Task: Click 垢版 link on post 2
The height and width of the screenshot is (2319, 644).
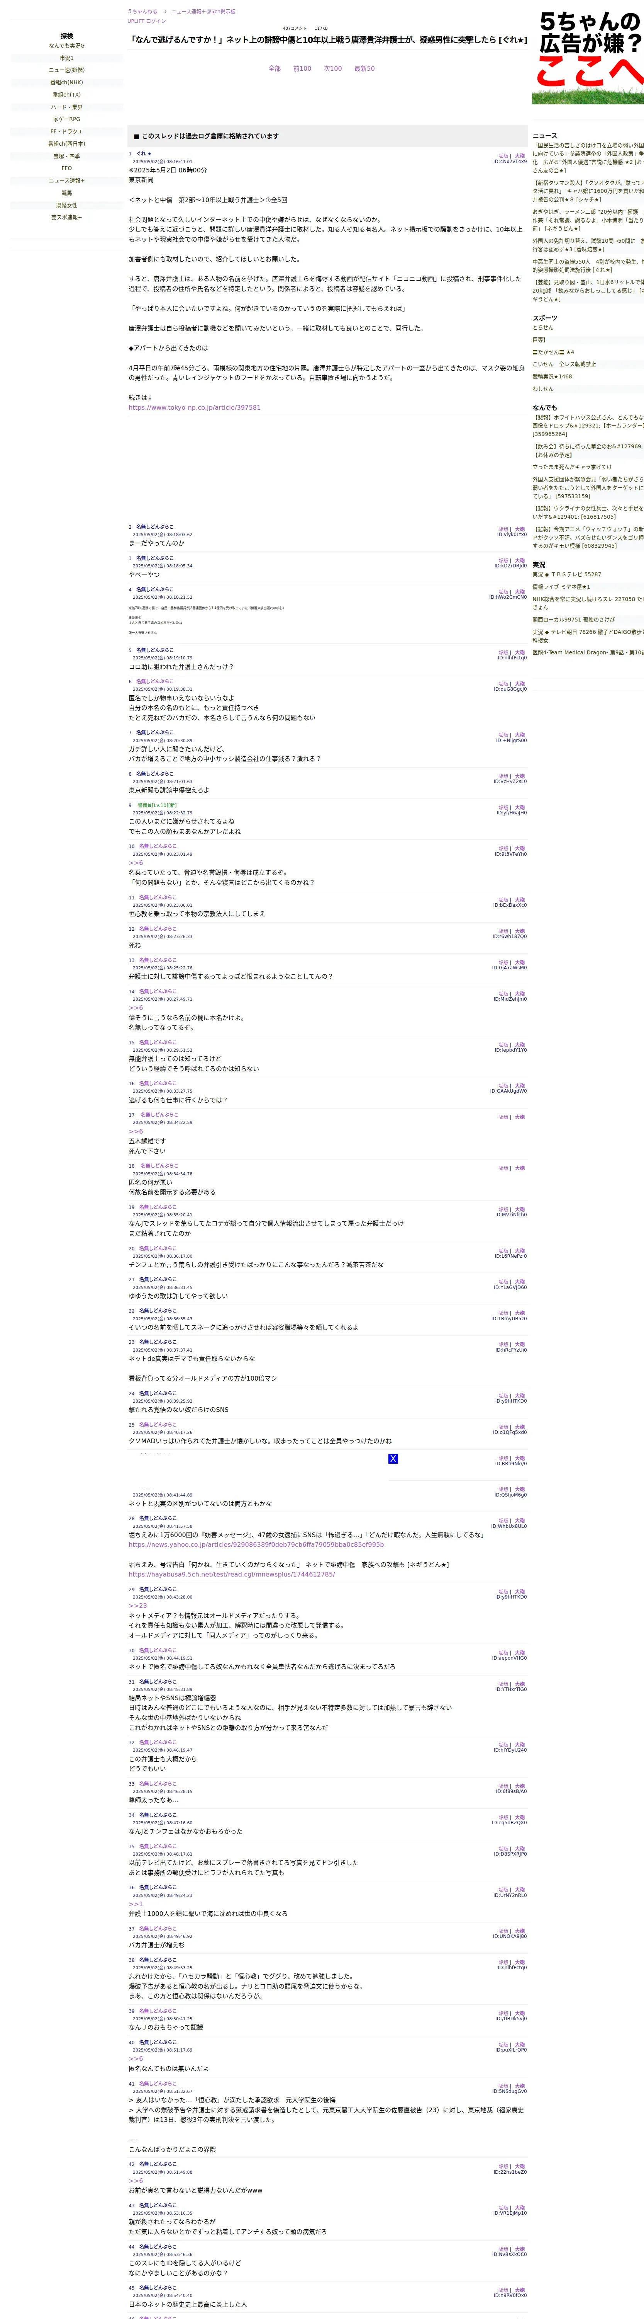Action: pos(504,530)
